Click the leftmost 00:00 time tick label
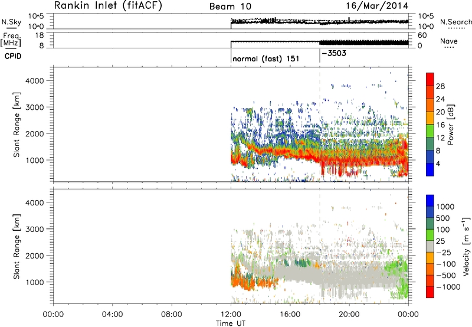 click(x=53, y=315)
